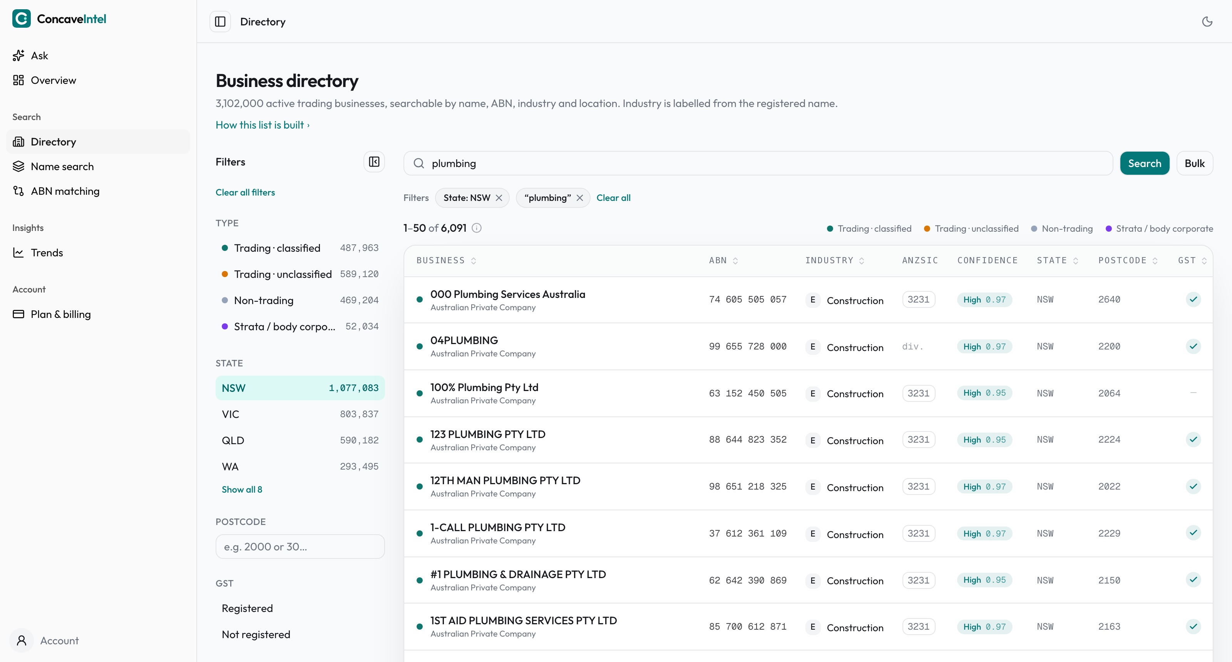Viewport: 1232px width, 662px height.
Task: Click the ConcaveIntel logo icon
Action: coord(22,18)
